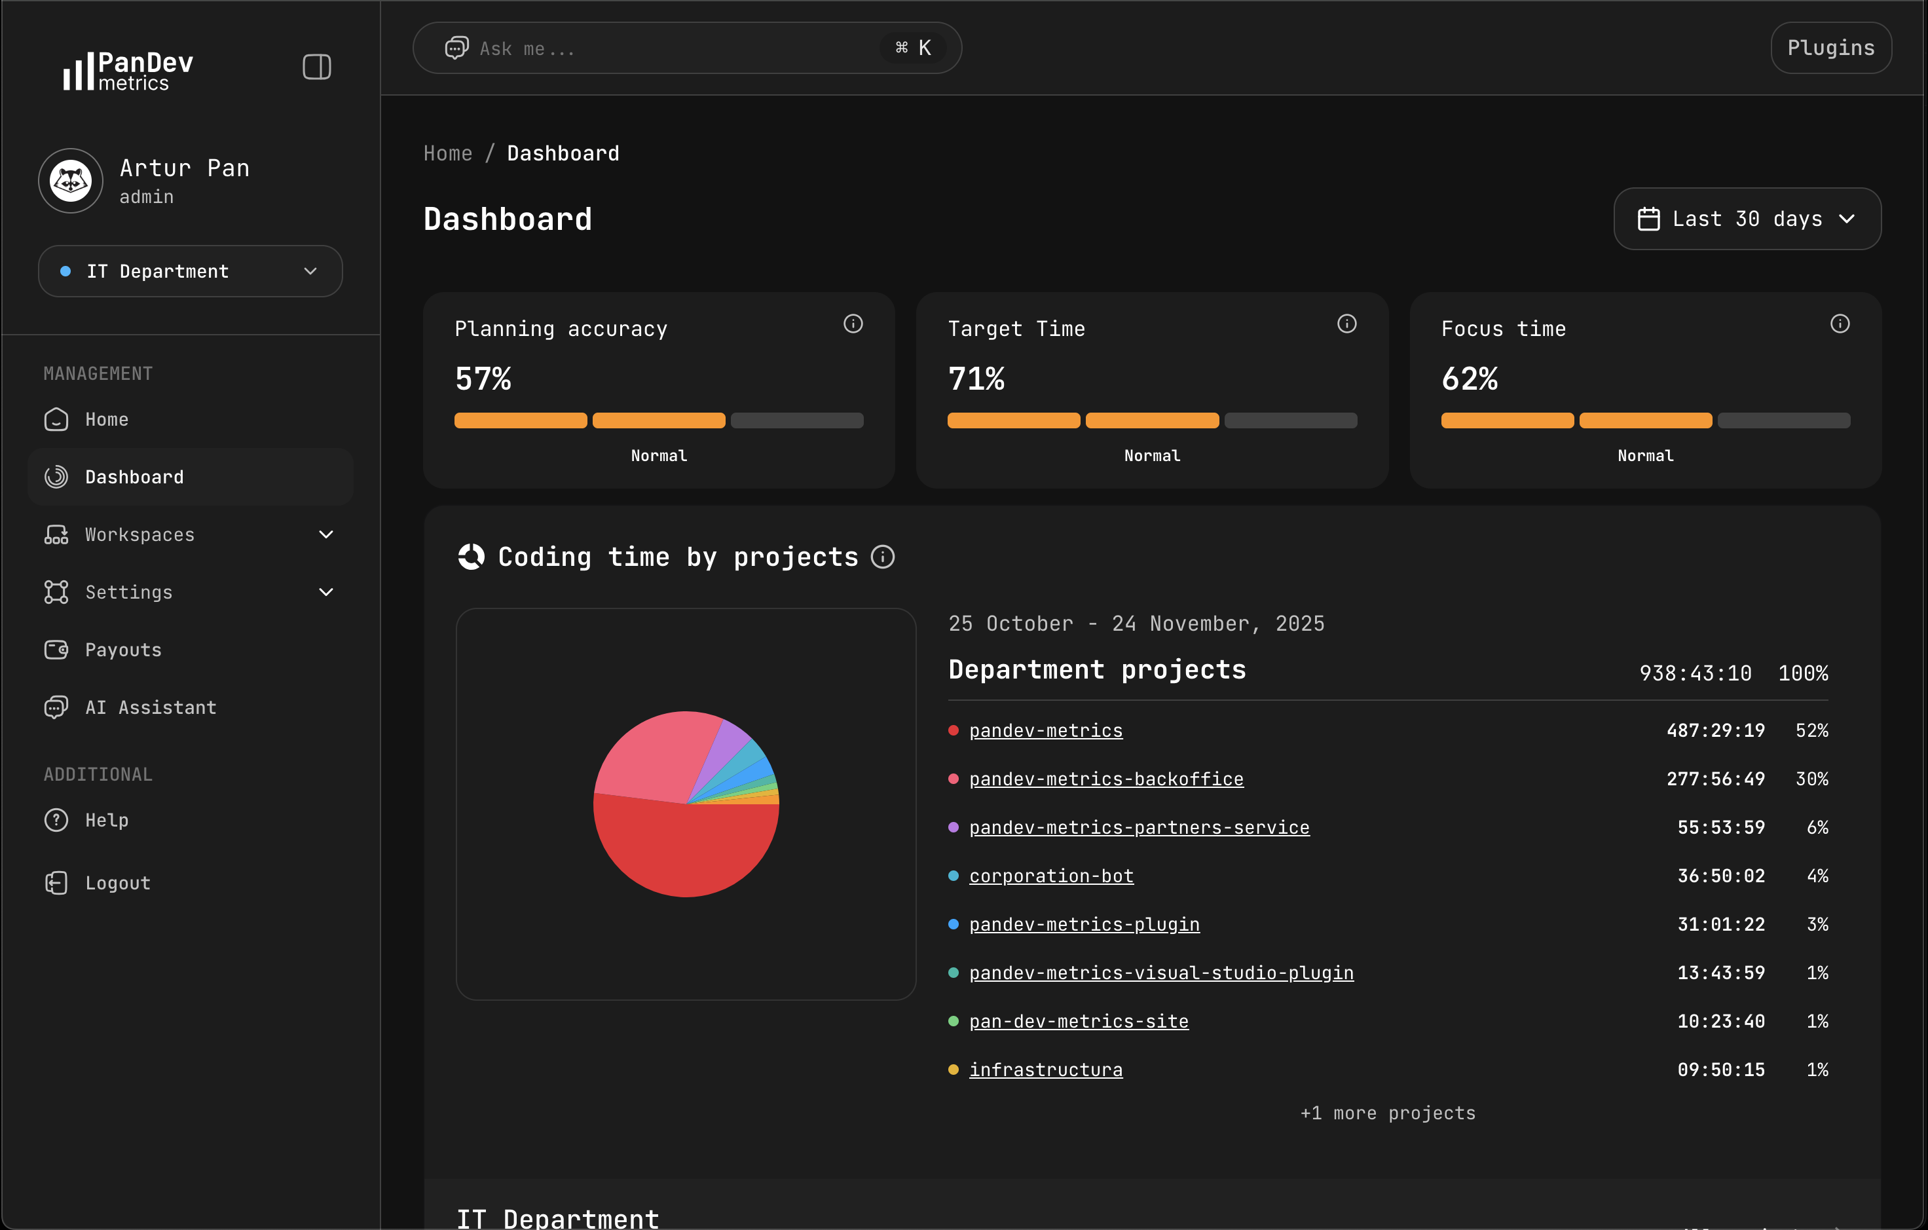Open the Dashboard via its radar icon
1928x1230 pixels.
pos(55,476)
